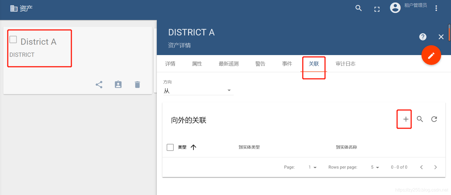Switch to the 关联 tab
The height and width of the screenshot is (195, 451).
point(314,64)
